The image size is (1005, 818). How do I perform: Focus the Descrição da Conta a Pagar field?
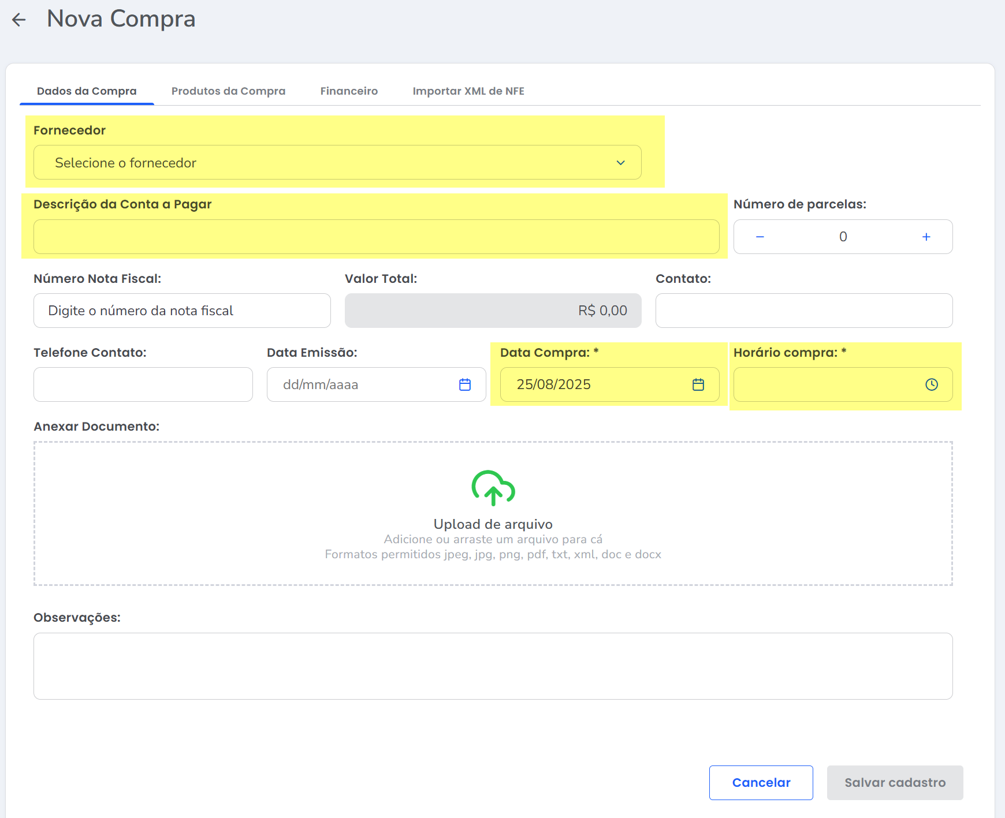coord(376,237)
